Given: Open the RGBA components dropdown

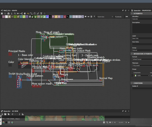Looking at the screenshot, I should 141,75.
